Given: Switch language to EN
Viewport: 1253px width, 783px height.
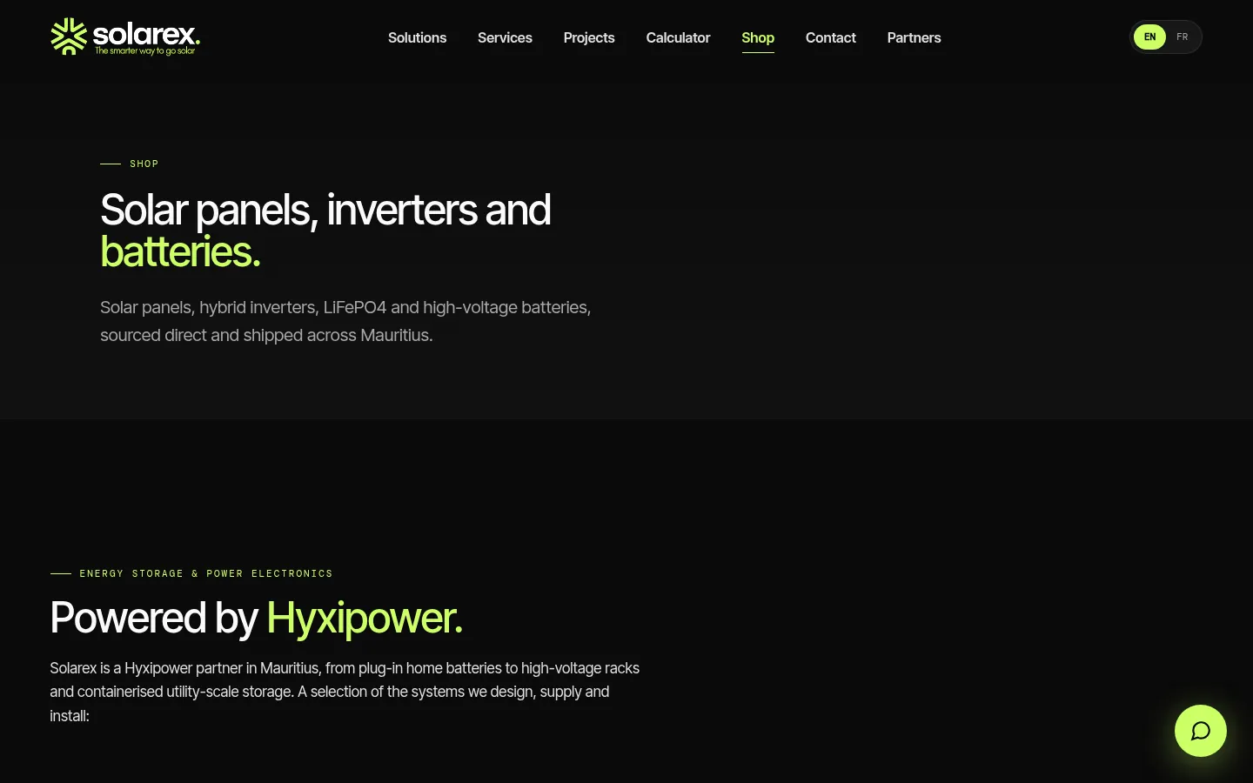Looking at the screenshot, I should [1149, 37].
